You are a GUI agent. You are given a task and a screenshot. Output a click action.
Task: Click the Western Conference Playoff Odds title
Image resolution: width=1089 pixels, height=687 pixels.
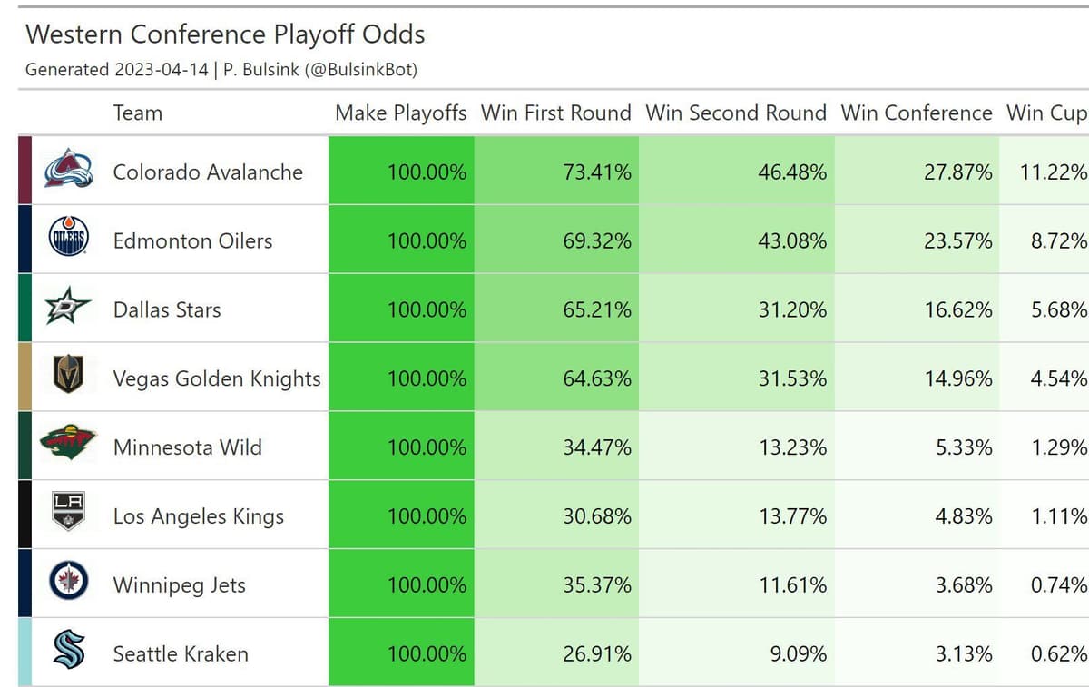pyautogui.click(x=225, y=34)
